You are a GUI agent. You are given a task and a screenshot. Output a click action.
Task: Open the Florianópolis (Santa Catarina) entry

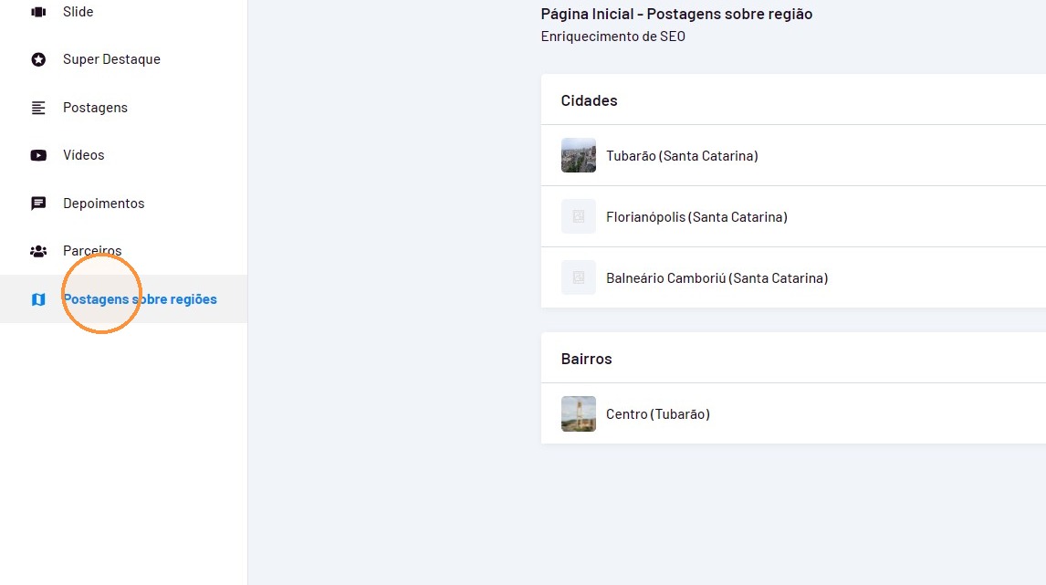click(793, 217)
